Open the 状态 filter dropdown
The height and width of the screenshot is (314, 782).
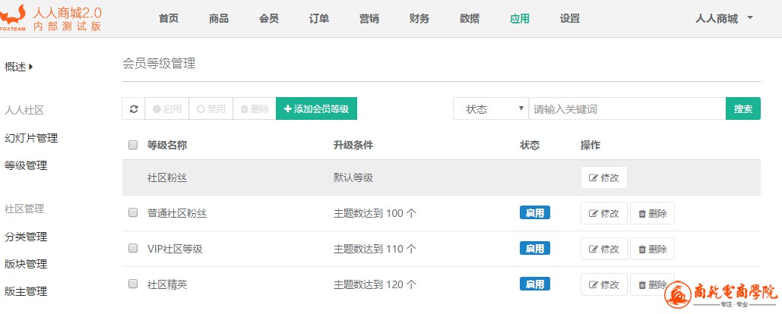tap(491, 109)
